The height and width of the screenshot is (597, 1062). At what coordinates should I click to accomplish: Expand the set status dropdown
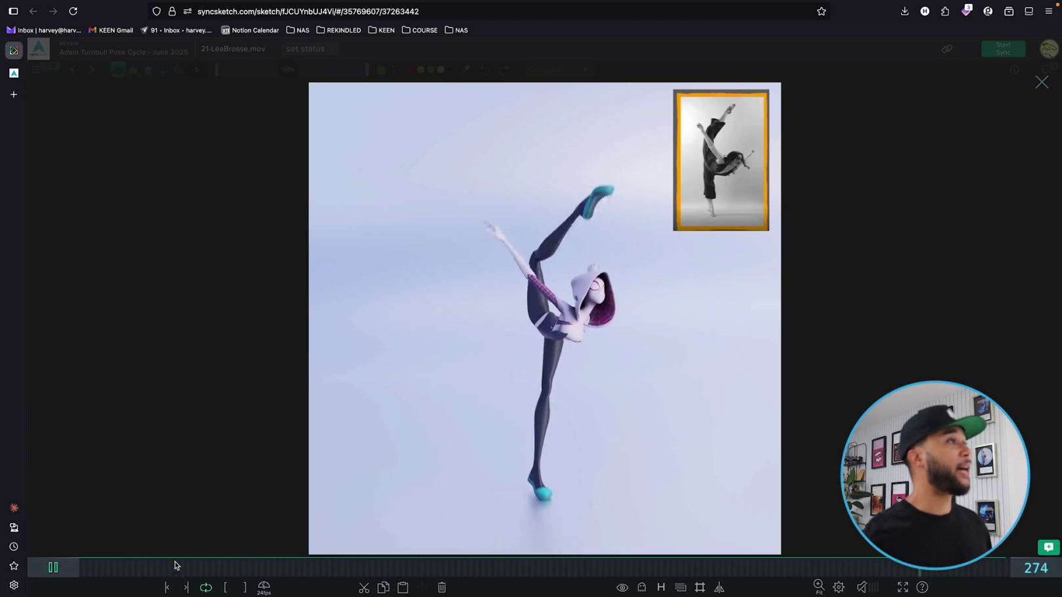click(x=310, y=49)
